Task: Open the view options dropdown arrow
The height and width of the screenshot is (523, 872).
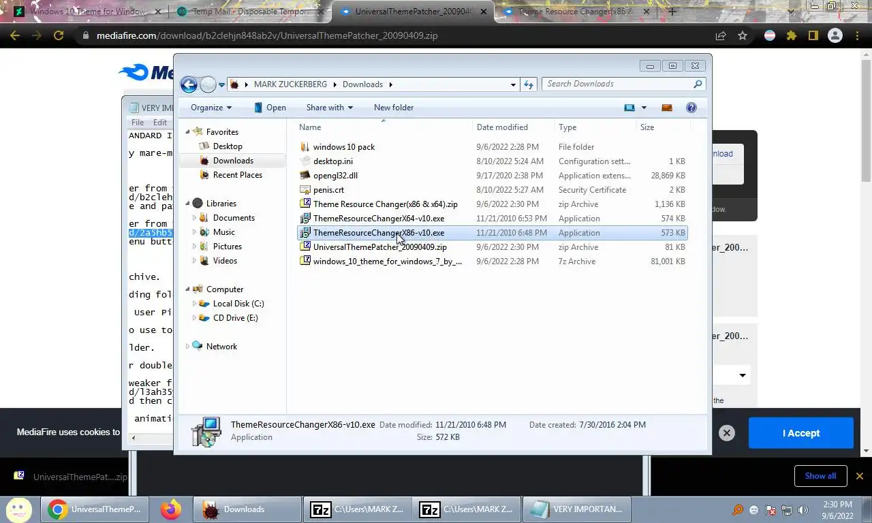Action: coord(644,108)
